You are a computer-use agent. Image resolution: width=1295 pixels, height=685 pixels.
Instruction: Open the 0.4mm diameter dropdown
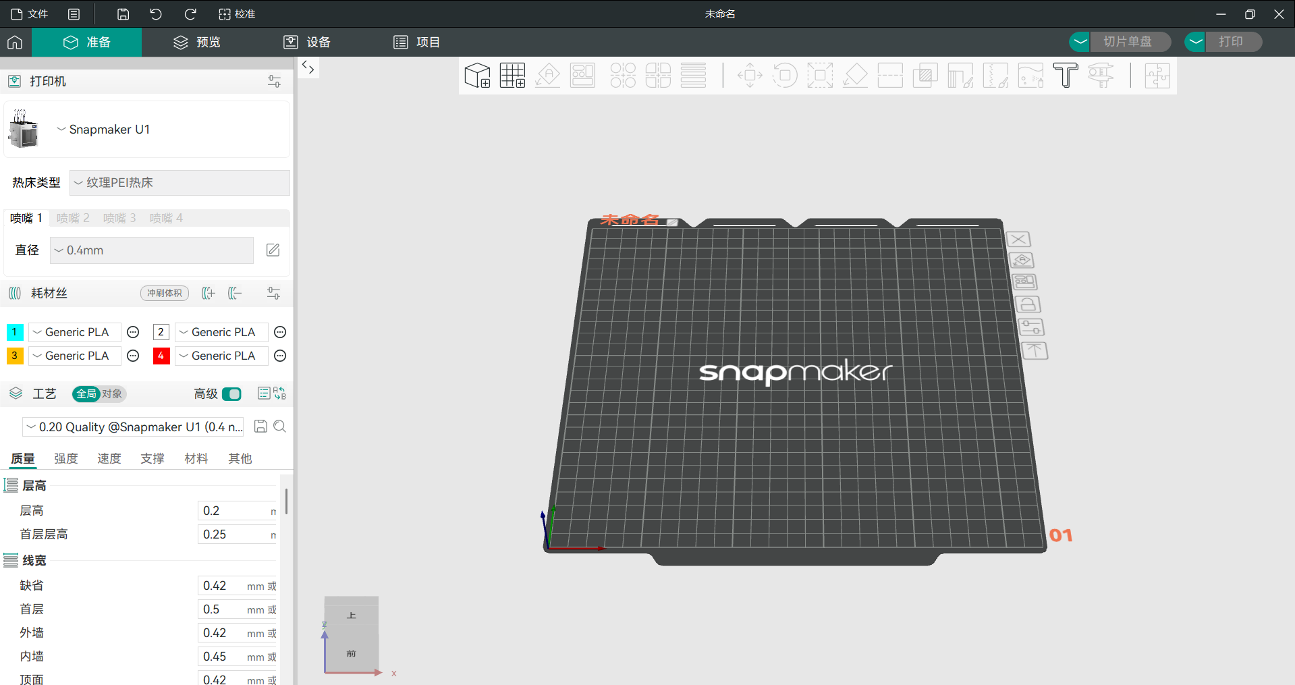(152, 250)
